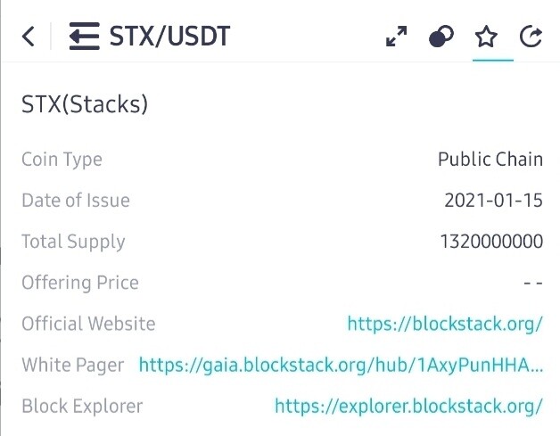560x436 pixels.
Task: Expand chart to fullscreen mode
Action: coord(397,36)
